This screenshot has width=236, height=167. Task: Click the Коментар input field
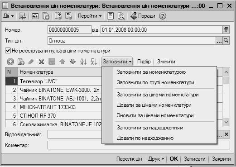(139, 145)
